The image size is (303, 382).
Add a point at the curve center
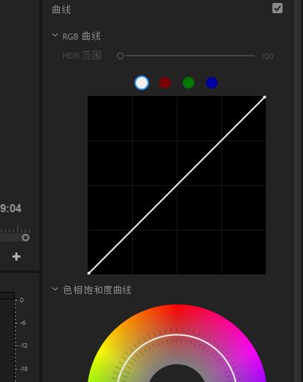pos(177,185)
